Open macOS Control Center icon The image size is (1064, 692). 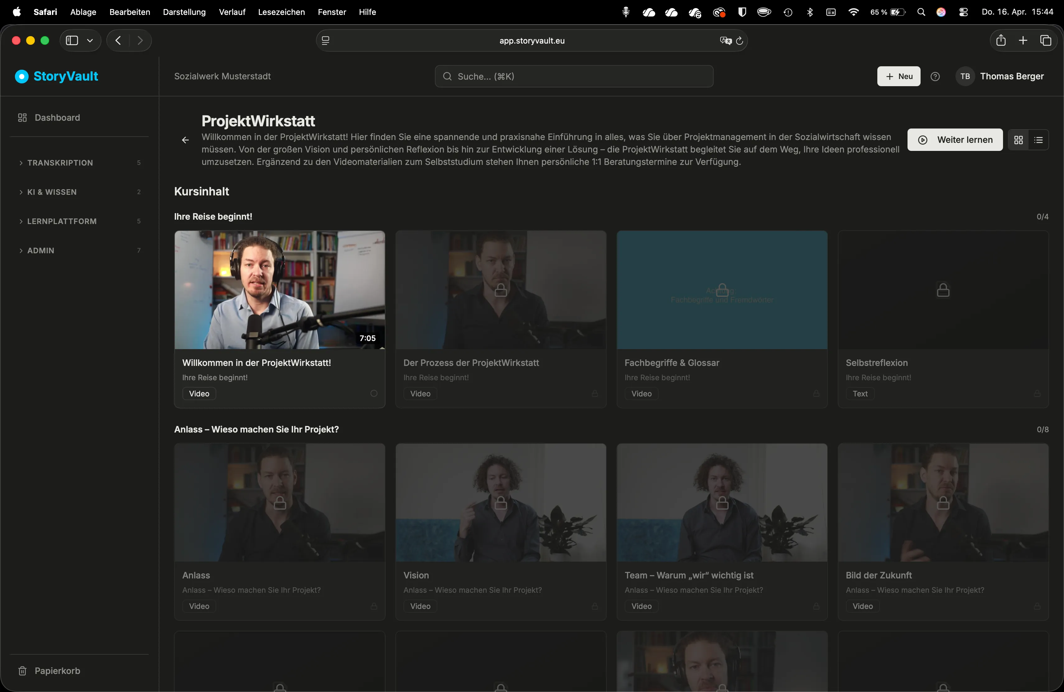(x=964, y=12)
